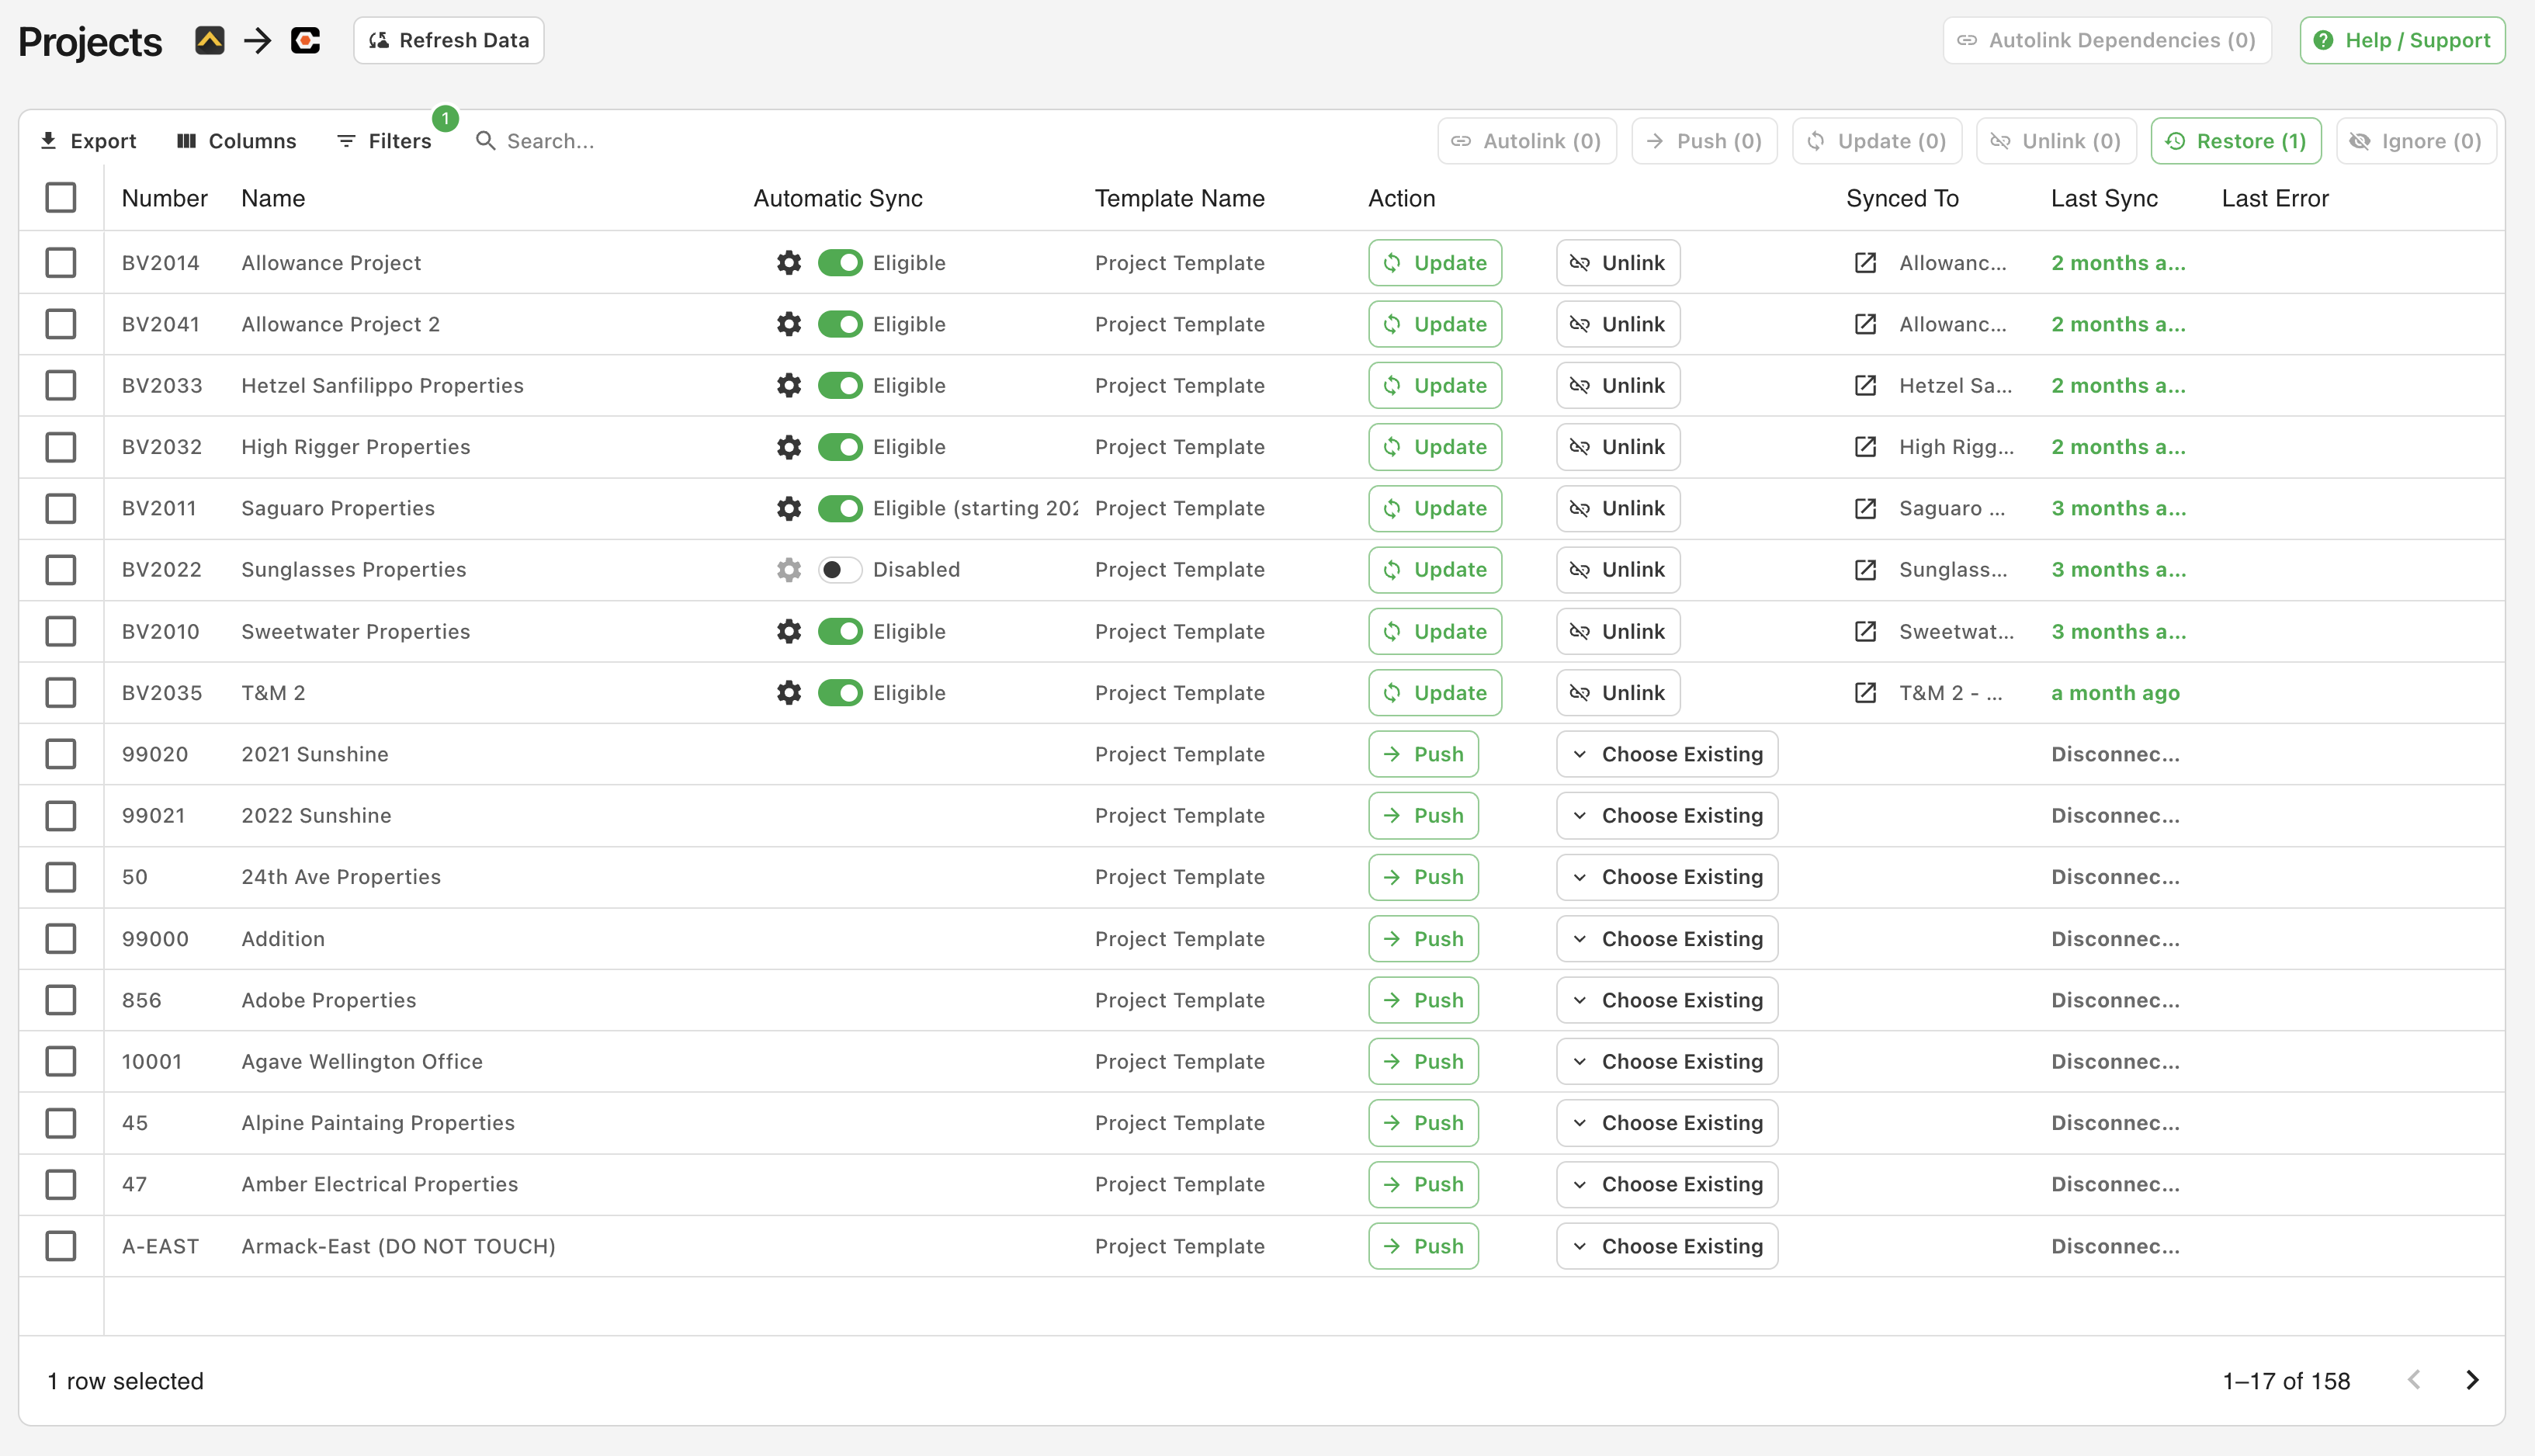This screenshot has width=2535, height=1456.
Task: Click the search magnifier icon
Action: 485,141
